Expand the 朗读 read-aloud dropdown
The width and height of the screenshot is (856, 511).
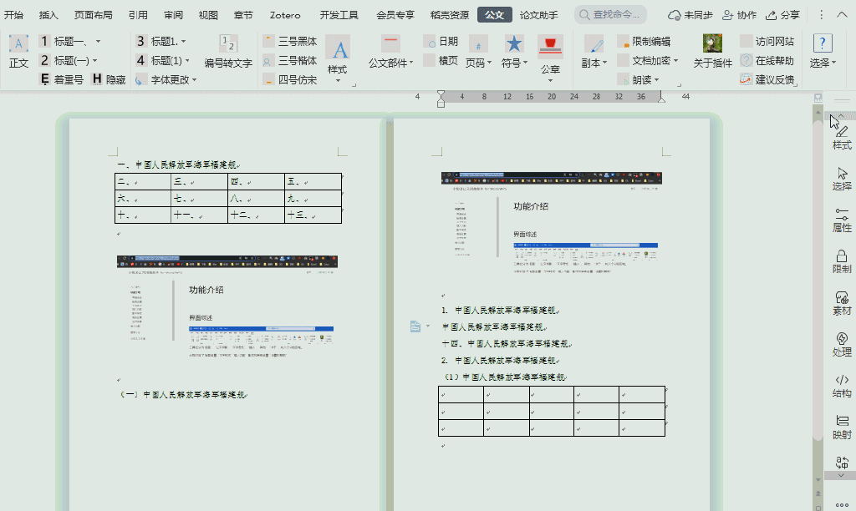click(x=656, y=80)
